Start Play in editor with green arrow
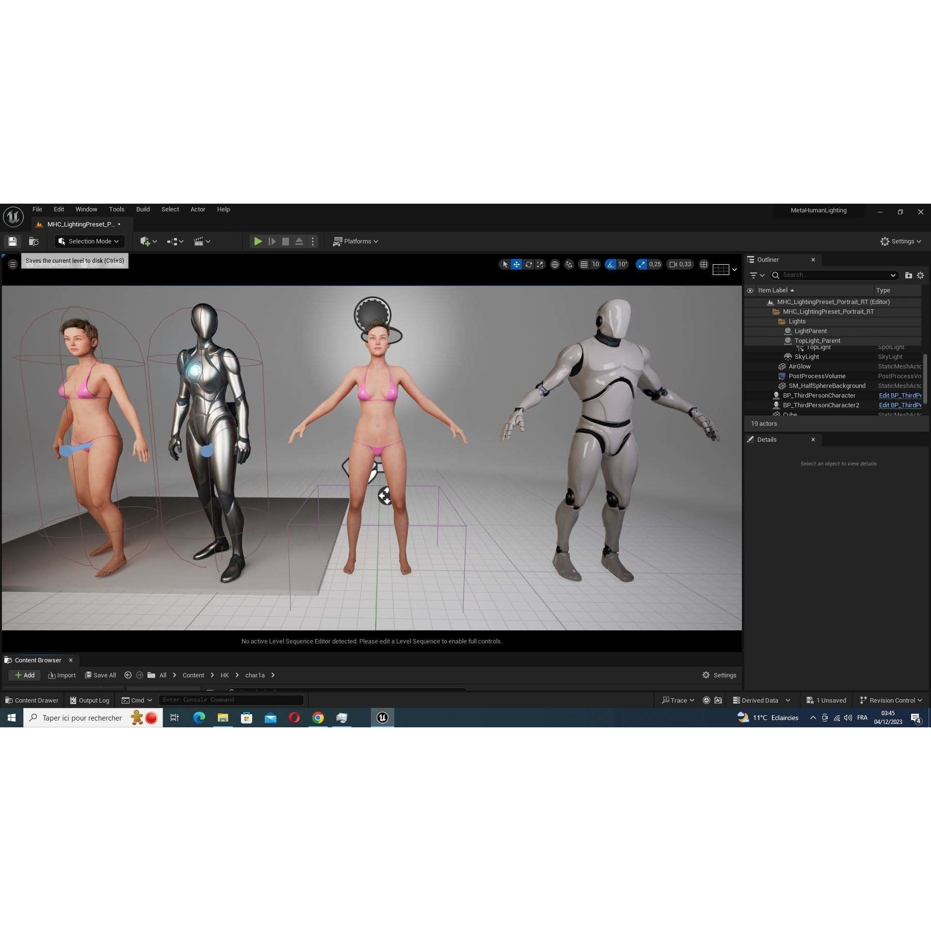Viewport: 931px width, 931px height. (x=258, y=241)
